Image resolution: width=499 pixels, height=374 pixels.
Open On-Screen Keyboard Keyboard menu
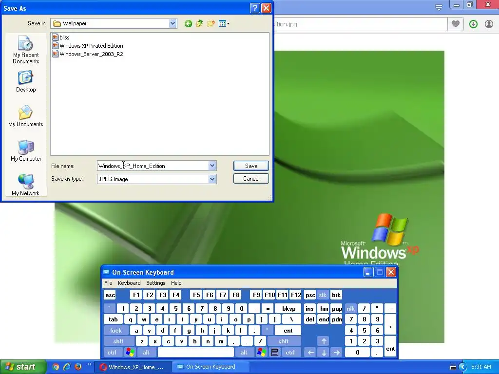click(x=129, y=283)
